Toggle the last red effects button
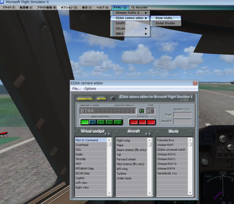 tap(151, 122)
